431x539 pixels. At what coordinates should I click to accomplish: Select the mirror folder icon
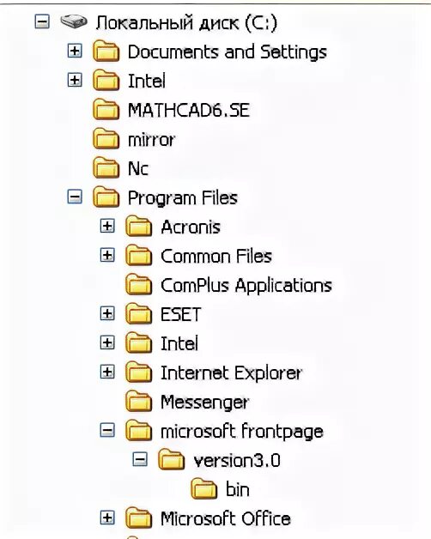(x=106, y=139)
